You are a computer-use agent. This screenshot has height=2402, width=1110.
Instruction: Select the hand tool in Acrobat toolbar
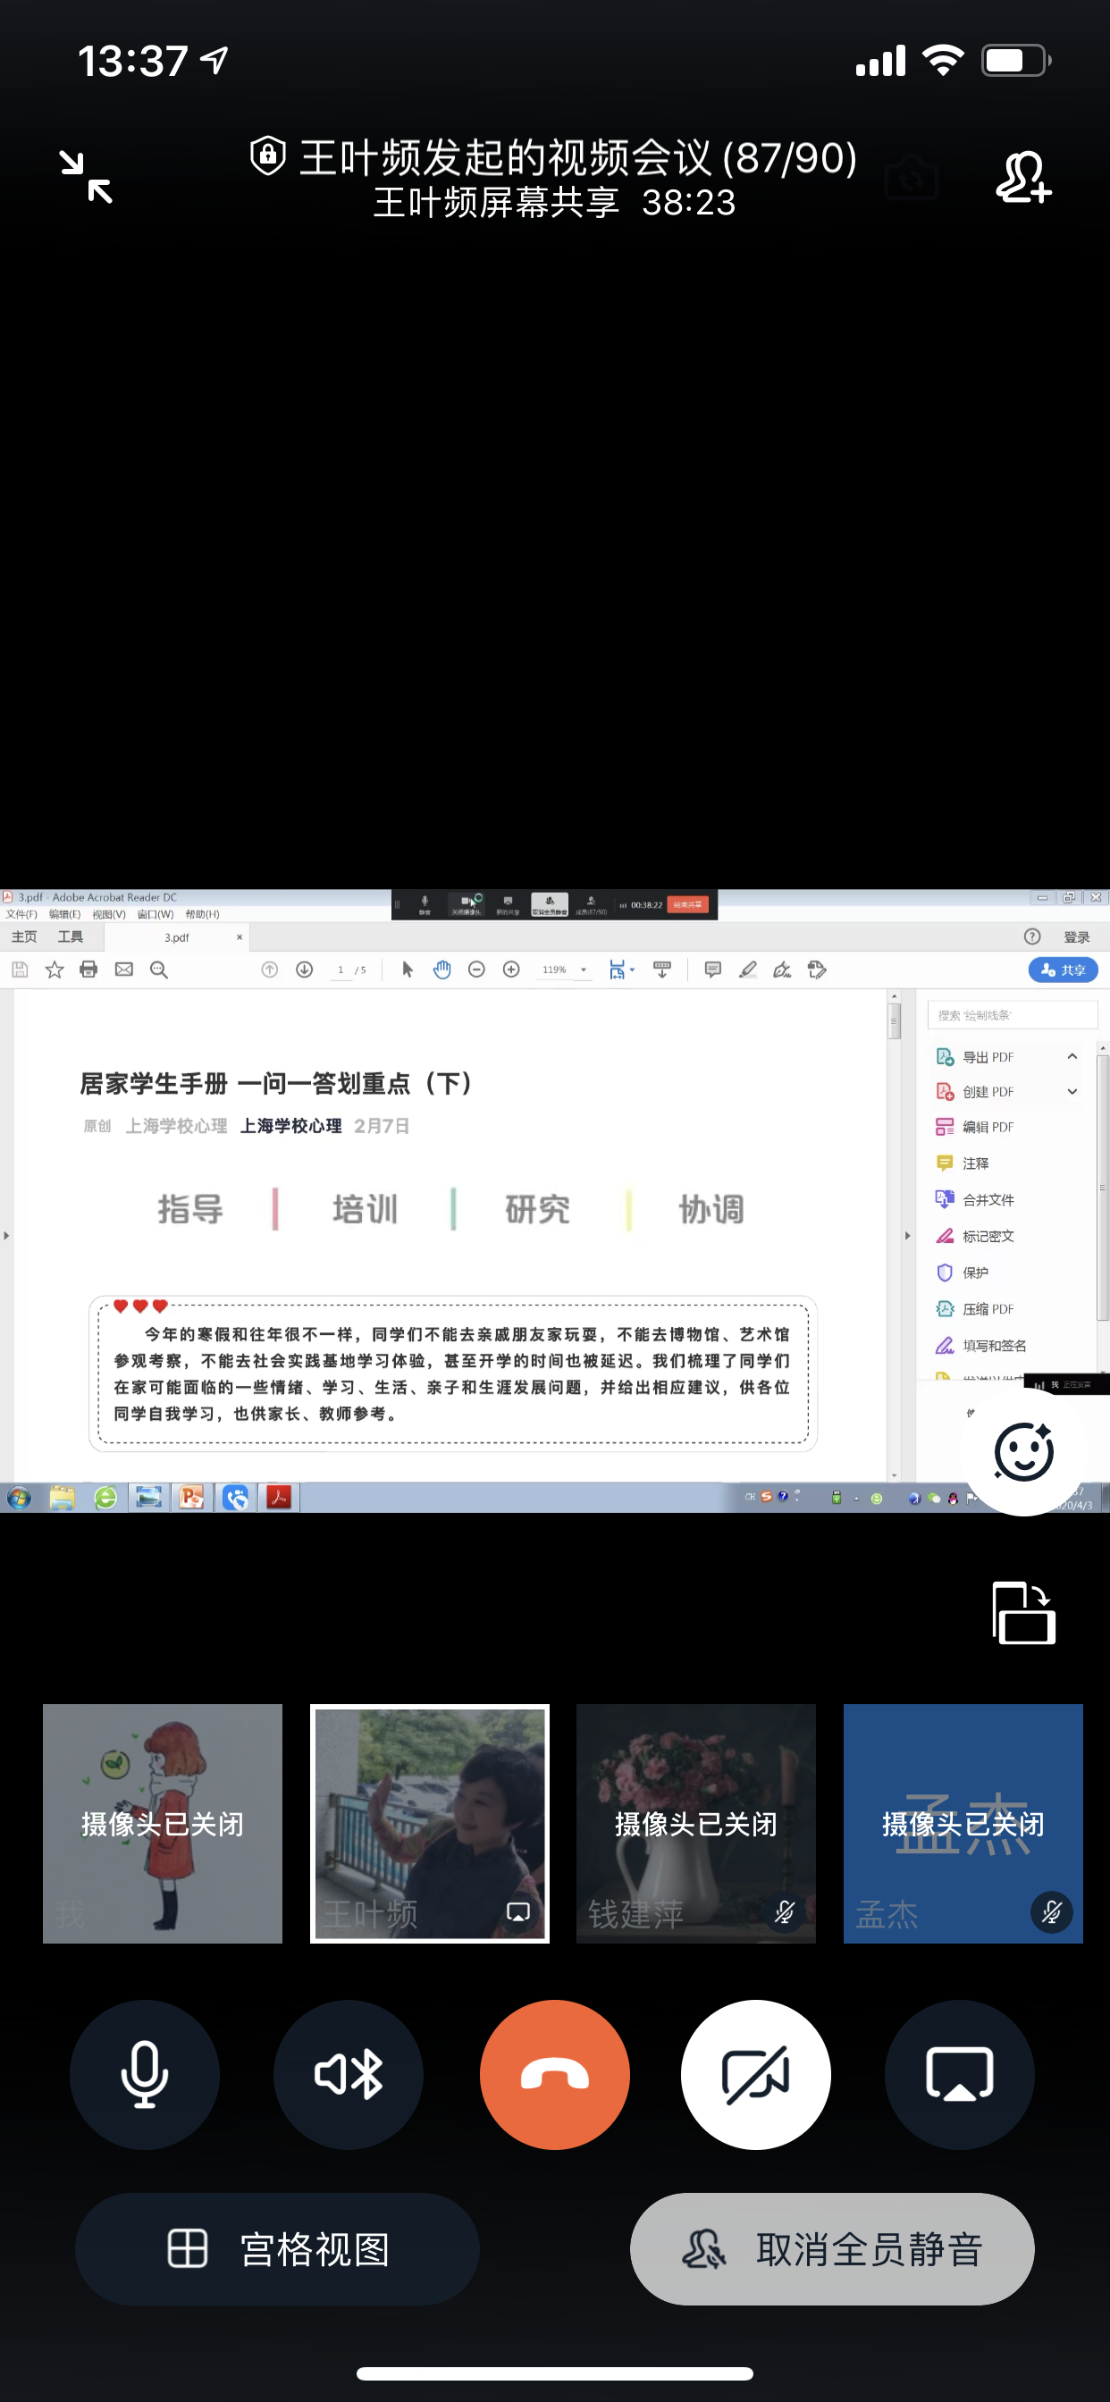click(442, 970)
